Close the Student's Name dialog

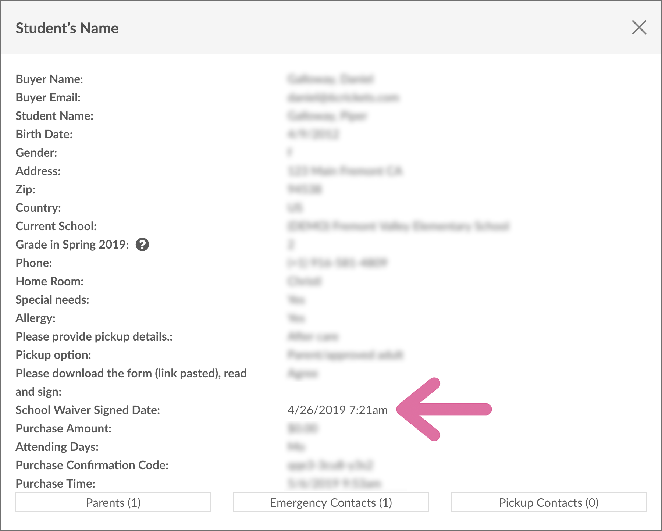tap(639, 28)
